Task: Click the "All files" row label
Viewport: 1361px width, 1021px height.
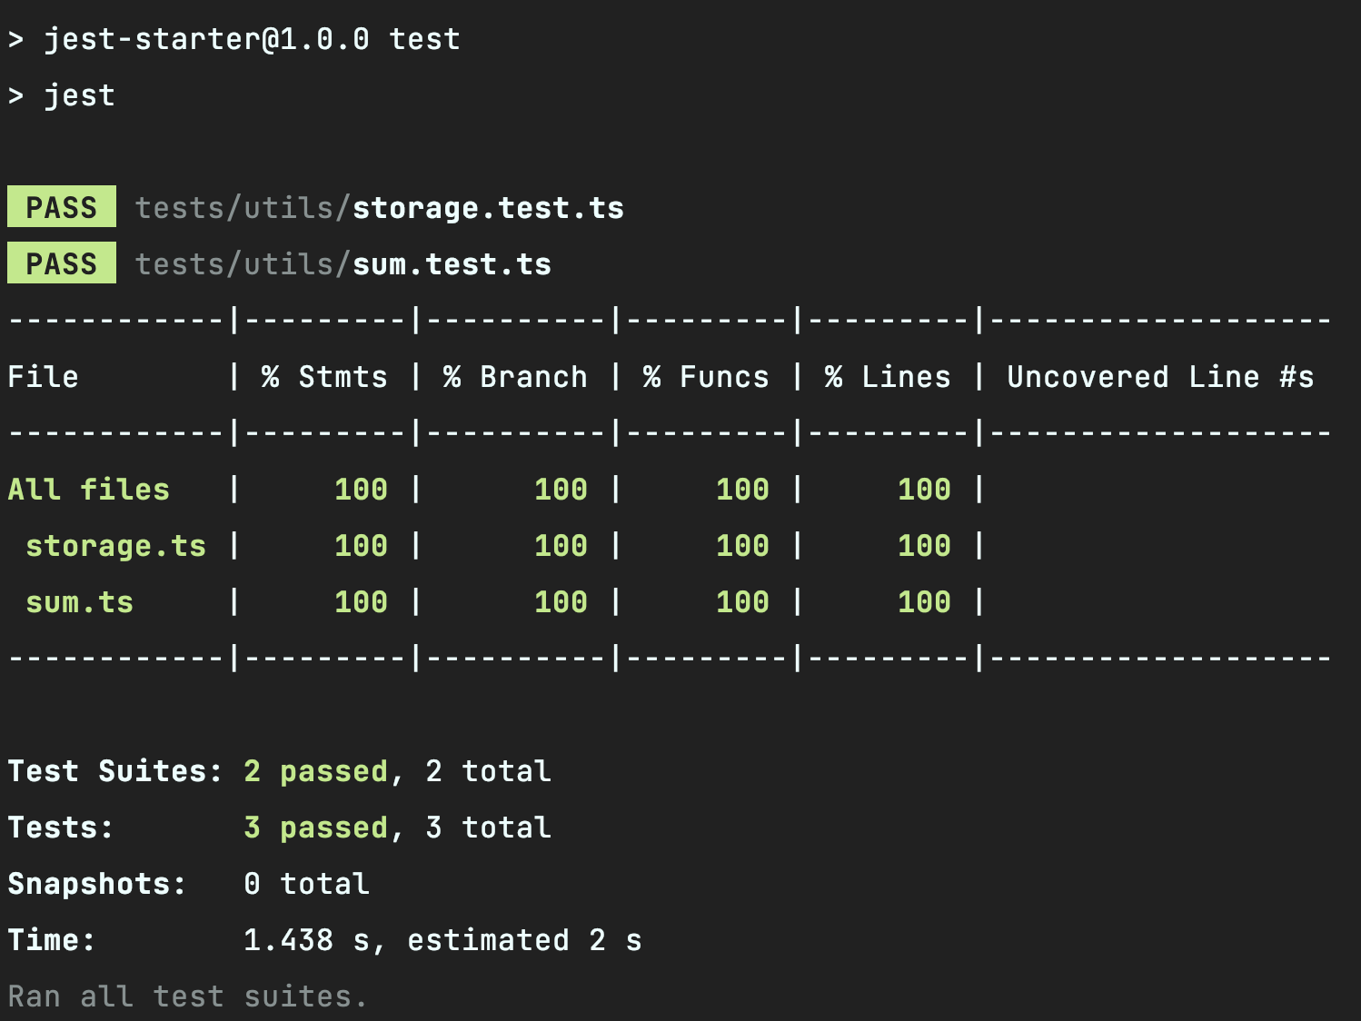Action: point(88,490)
